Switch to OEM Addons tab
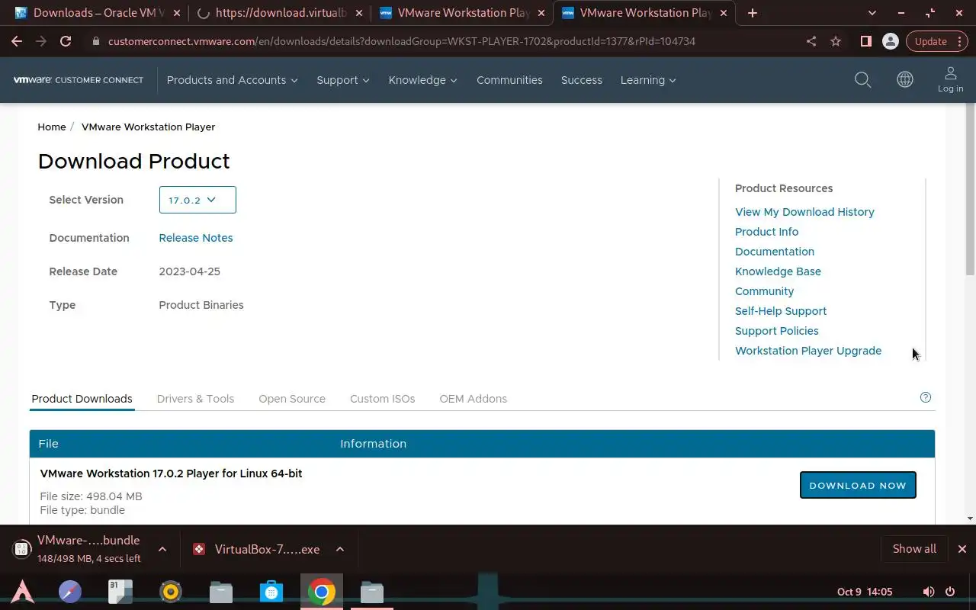Viewport: 976px width, 610px height. coord(474,399)
